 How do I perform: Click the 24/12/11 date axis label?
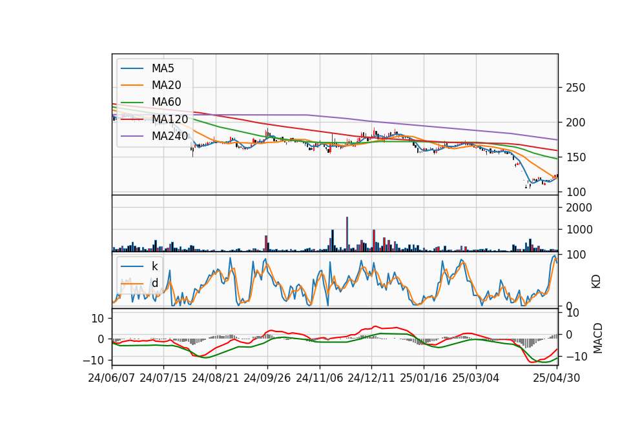coord(371,378)
